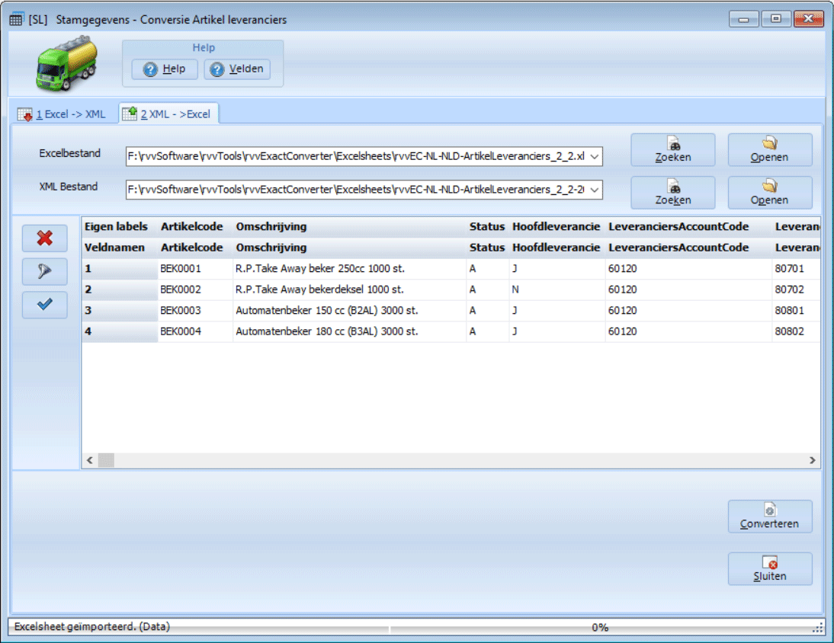The width and height of the screenshot is (834, 643).
Task: Click the row number 4 header
Action: pos(120,331)
